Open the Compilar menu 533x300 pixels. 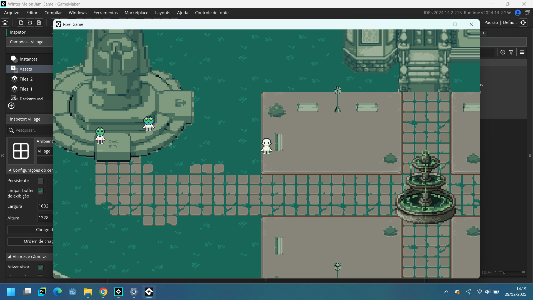53,13
